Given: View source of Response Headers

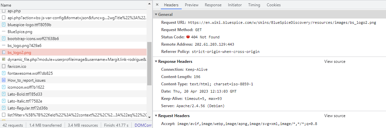Looking at the screenshot, I should coord(335,62).
